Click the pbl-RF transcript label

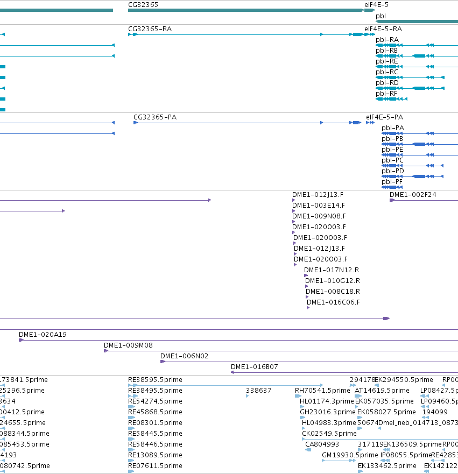click(x=386, y=94)
